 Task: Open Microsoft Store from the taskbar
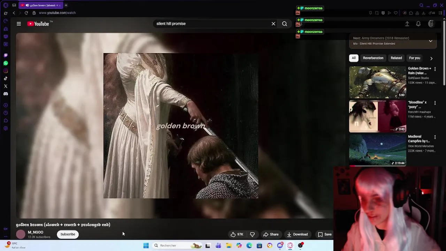click(x=259, y=245)
